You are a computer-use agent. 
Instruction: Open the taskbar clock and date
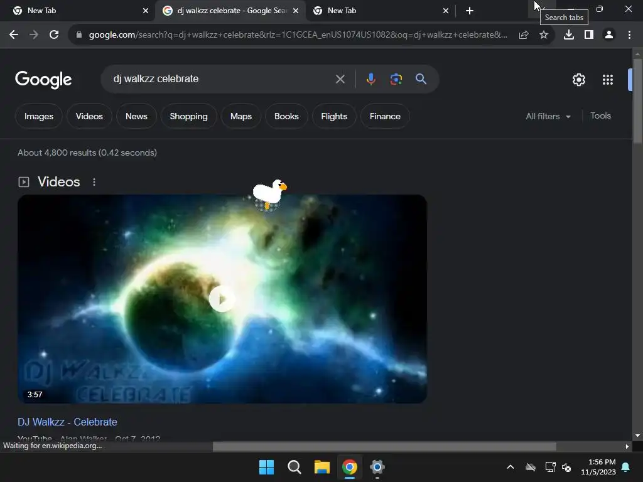598,467
